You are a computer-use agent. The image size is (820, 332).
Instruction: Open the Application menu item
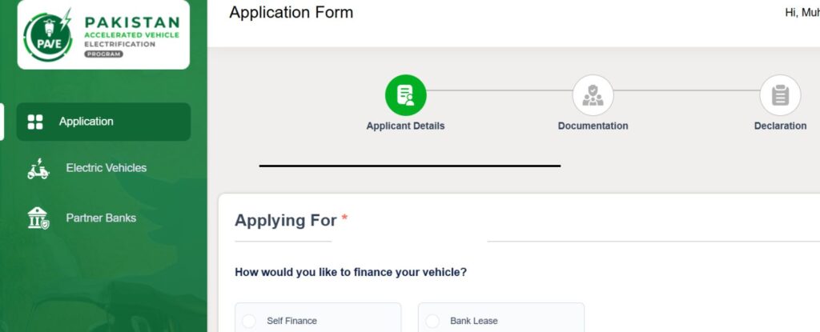103,122
